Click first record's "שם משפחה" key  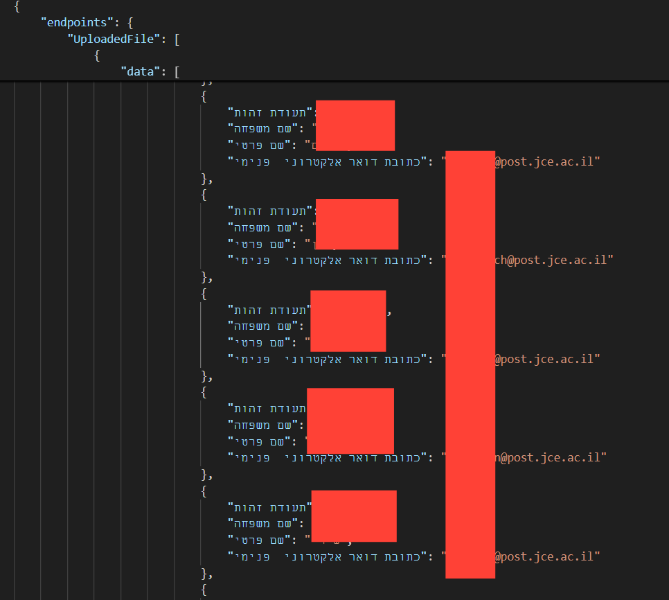(263, 128)
